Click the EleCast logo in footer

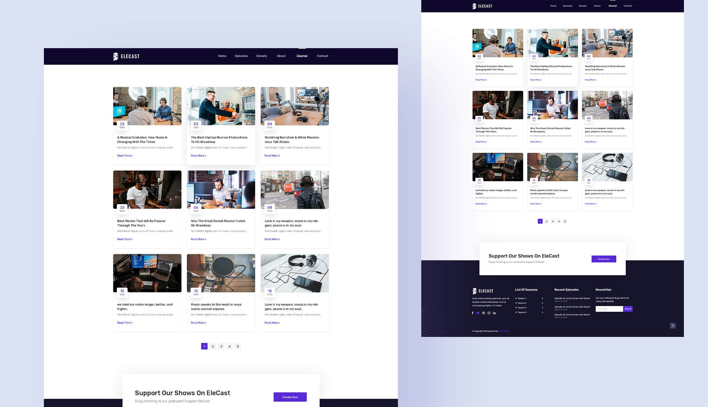click(x=483, y=291)
